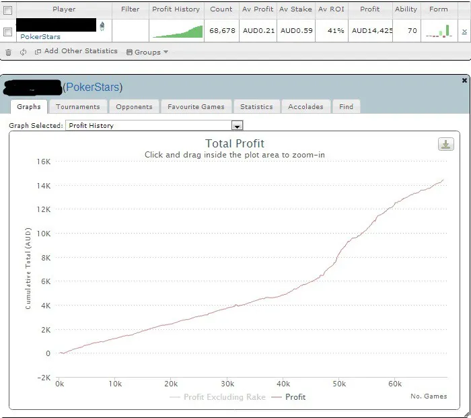
Task: Open the Opponents tab
Action: coord(134,106)
